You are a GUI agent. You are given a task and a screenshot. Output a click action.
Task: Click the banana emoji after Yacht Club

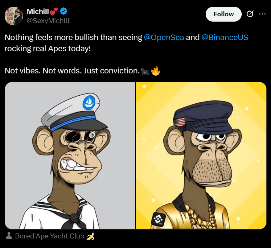click(x=90, y=237)
